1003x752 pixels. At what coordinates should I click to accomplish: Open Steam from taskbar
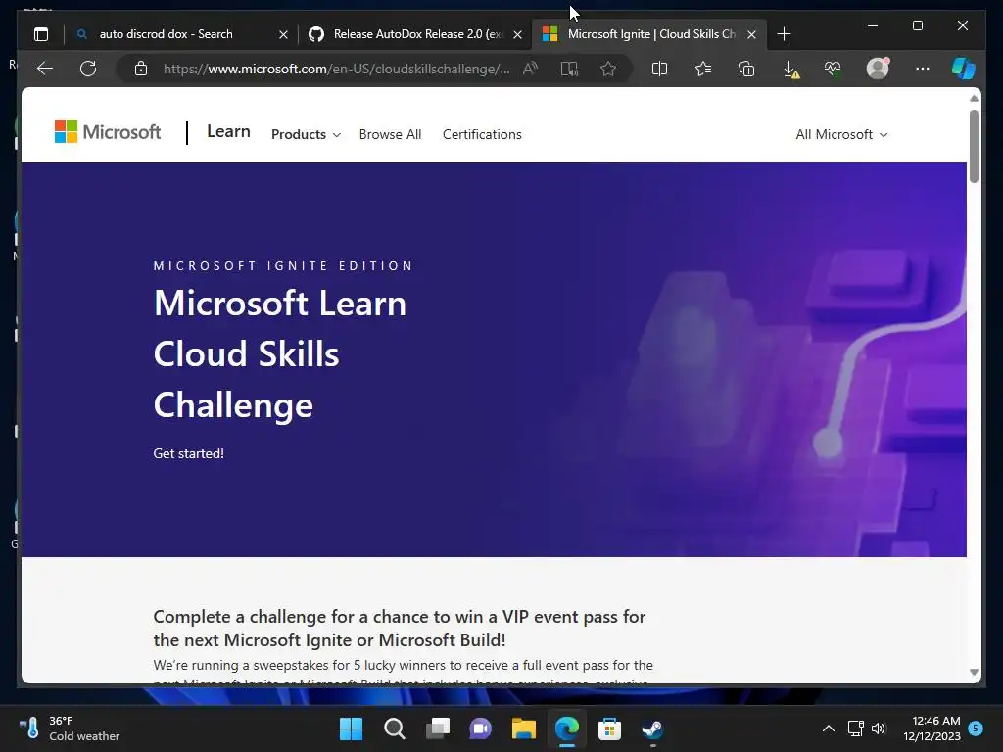(x=652, y=728)
